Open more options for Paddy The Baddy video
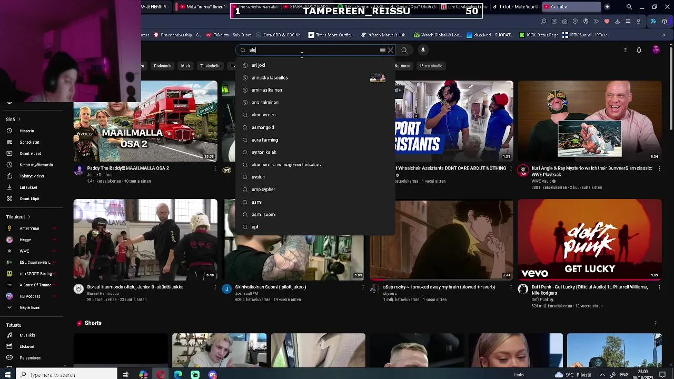This screenshot has width=674, height=379. (215, 169)
